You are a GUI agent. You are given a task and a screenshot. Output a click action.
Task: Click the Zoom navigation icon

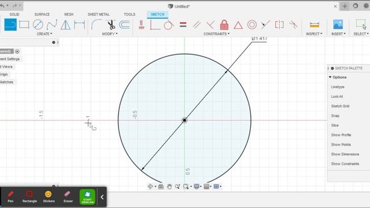point(177,187)
